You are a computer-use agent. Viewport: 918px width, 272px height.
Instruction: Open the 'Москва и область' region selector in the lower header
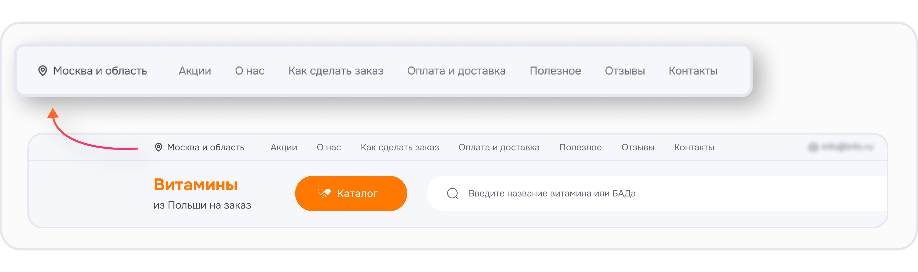pos(206,148)
